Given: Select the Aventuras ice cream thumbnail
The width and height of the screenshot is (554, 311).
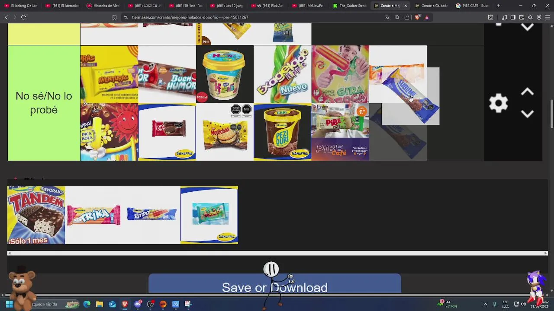Looking at the screenshot, I should [x=109, y=74].
